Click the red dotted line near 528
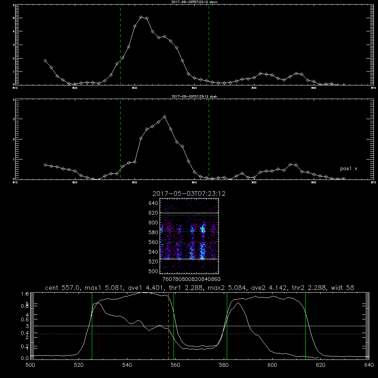The image size is (378, 378). pos(98,326)
